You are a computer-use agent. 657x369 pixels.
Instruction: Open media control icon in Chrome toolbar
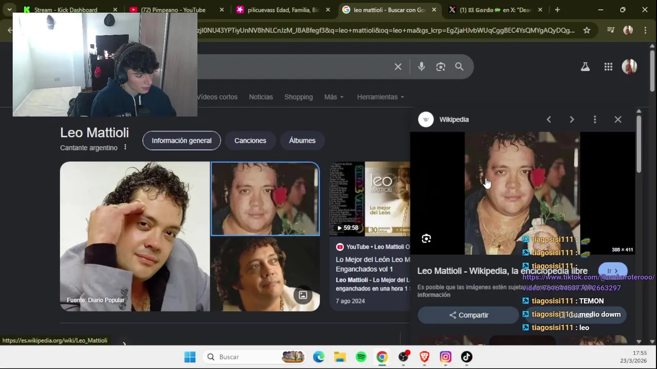(x=610, y=30)
